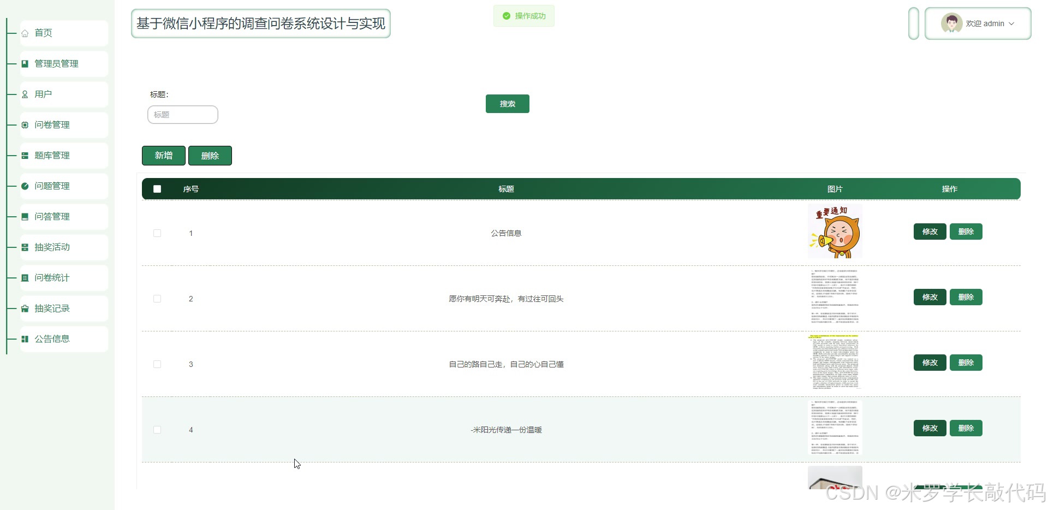Delete the 愿你有明天可奔赴 row
The width and height of the screenshot is (1048, 510).
(x=966, y=297)
